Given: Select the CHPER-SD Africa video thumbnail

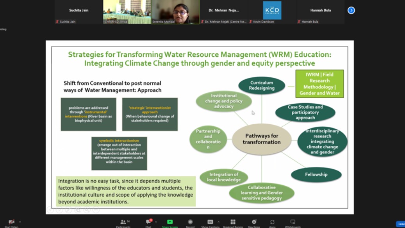Looking at the screenshot, I should pos(127,12).
